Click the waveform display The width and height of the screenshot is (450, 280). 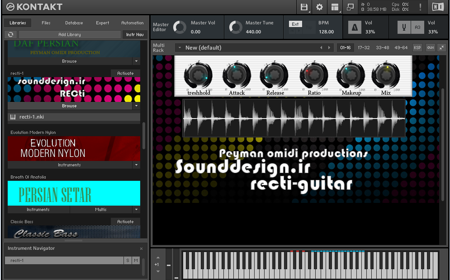point(294,118)
